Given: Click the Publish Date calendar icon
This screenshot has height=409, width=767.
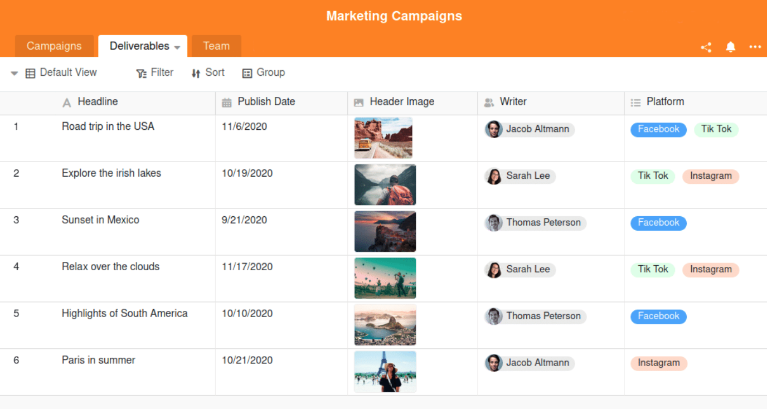Looking at the screenshot, I should [x=227, y=103].
